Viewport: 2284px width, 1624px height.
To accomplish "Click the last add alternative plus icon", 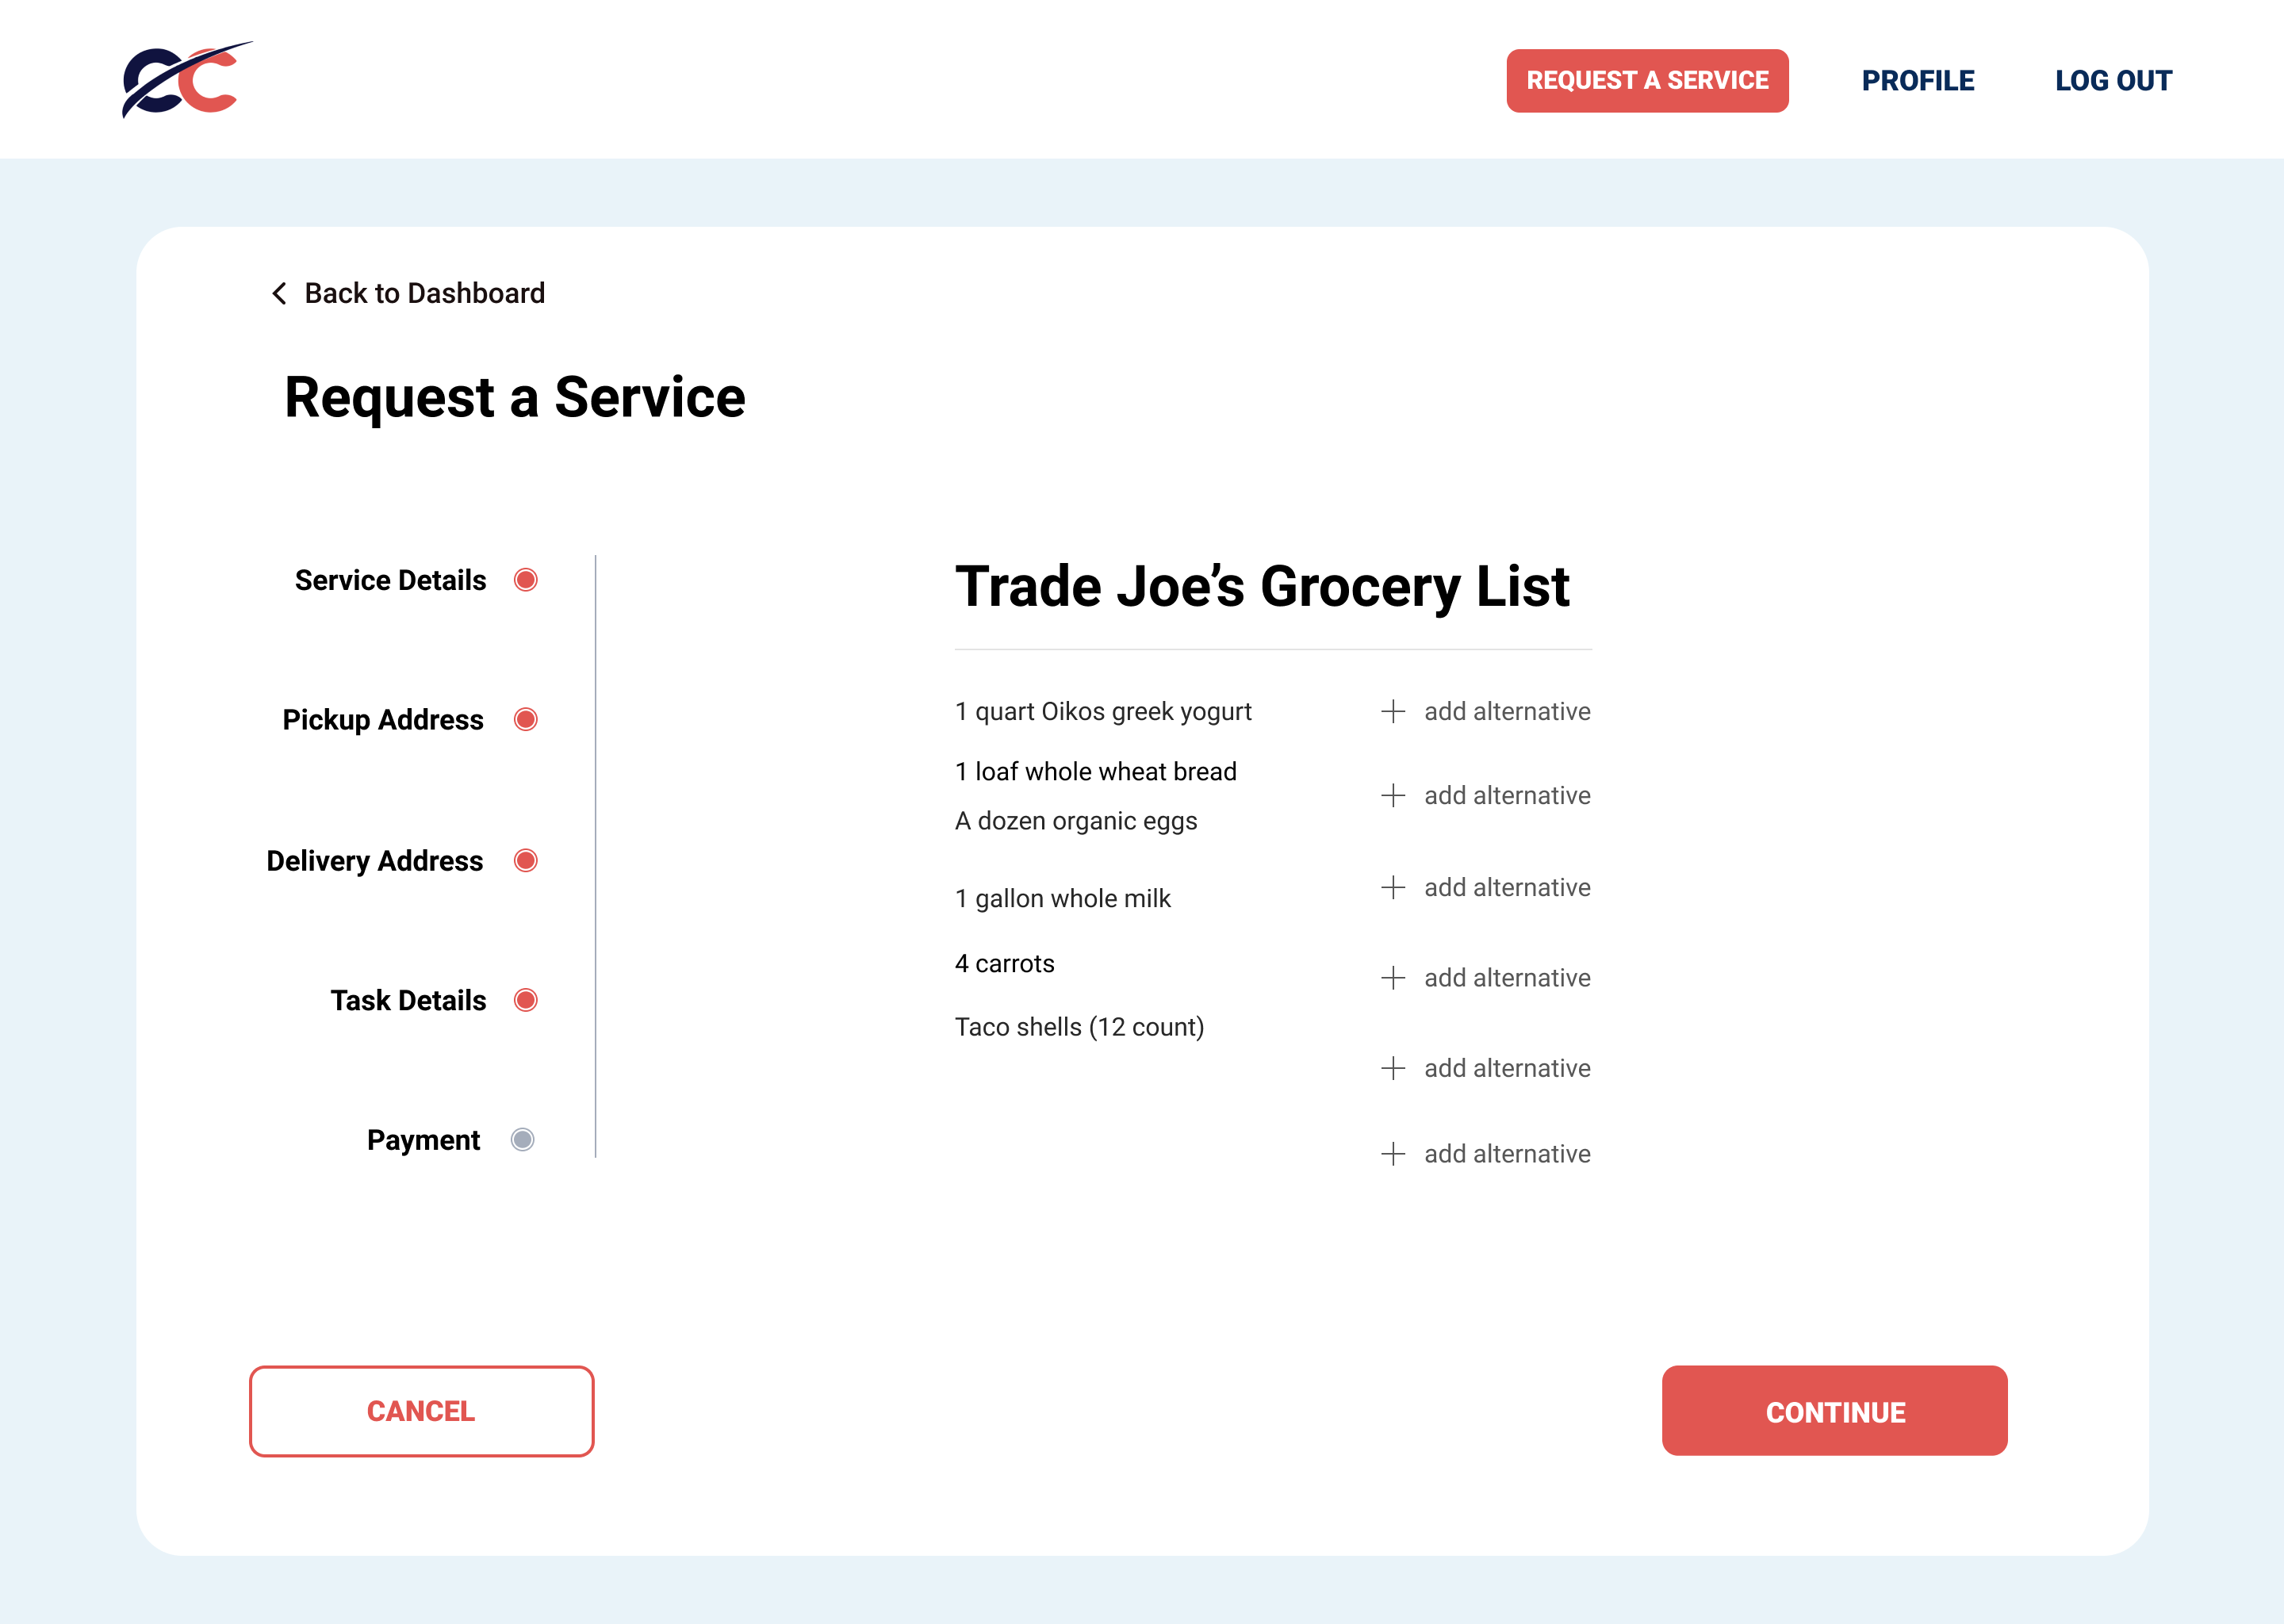I will point(1393,1154).
